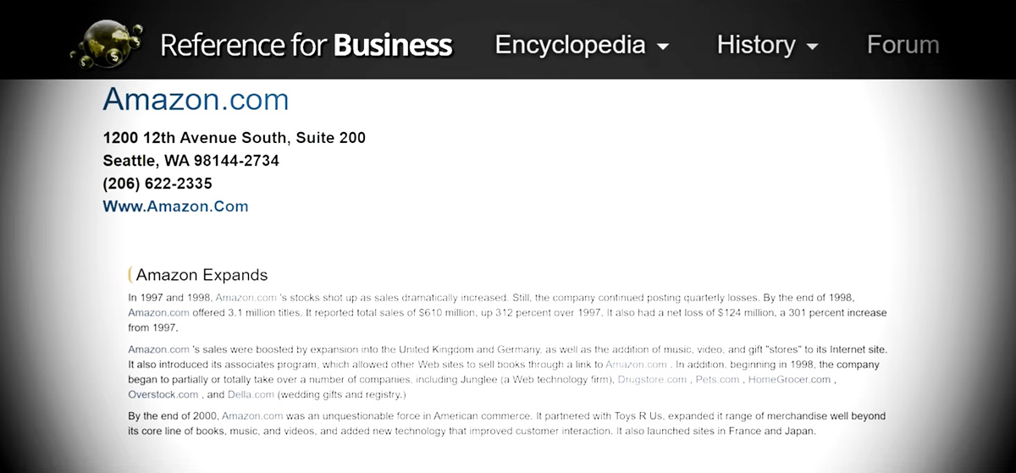Open the Della.com link
1016x473 pixels.
click(x=251, y=394)
